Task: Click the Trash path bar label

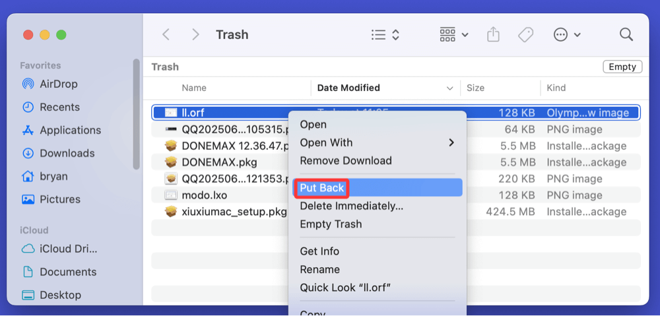Action: [x=165, y=67]
